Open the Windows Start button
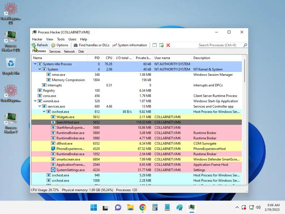This screenshot has height=214, width=285. pos(94,207)
